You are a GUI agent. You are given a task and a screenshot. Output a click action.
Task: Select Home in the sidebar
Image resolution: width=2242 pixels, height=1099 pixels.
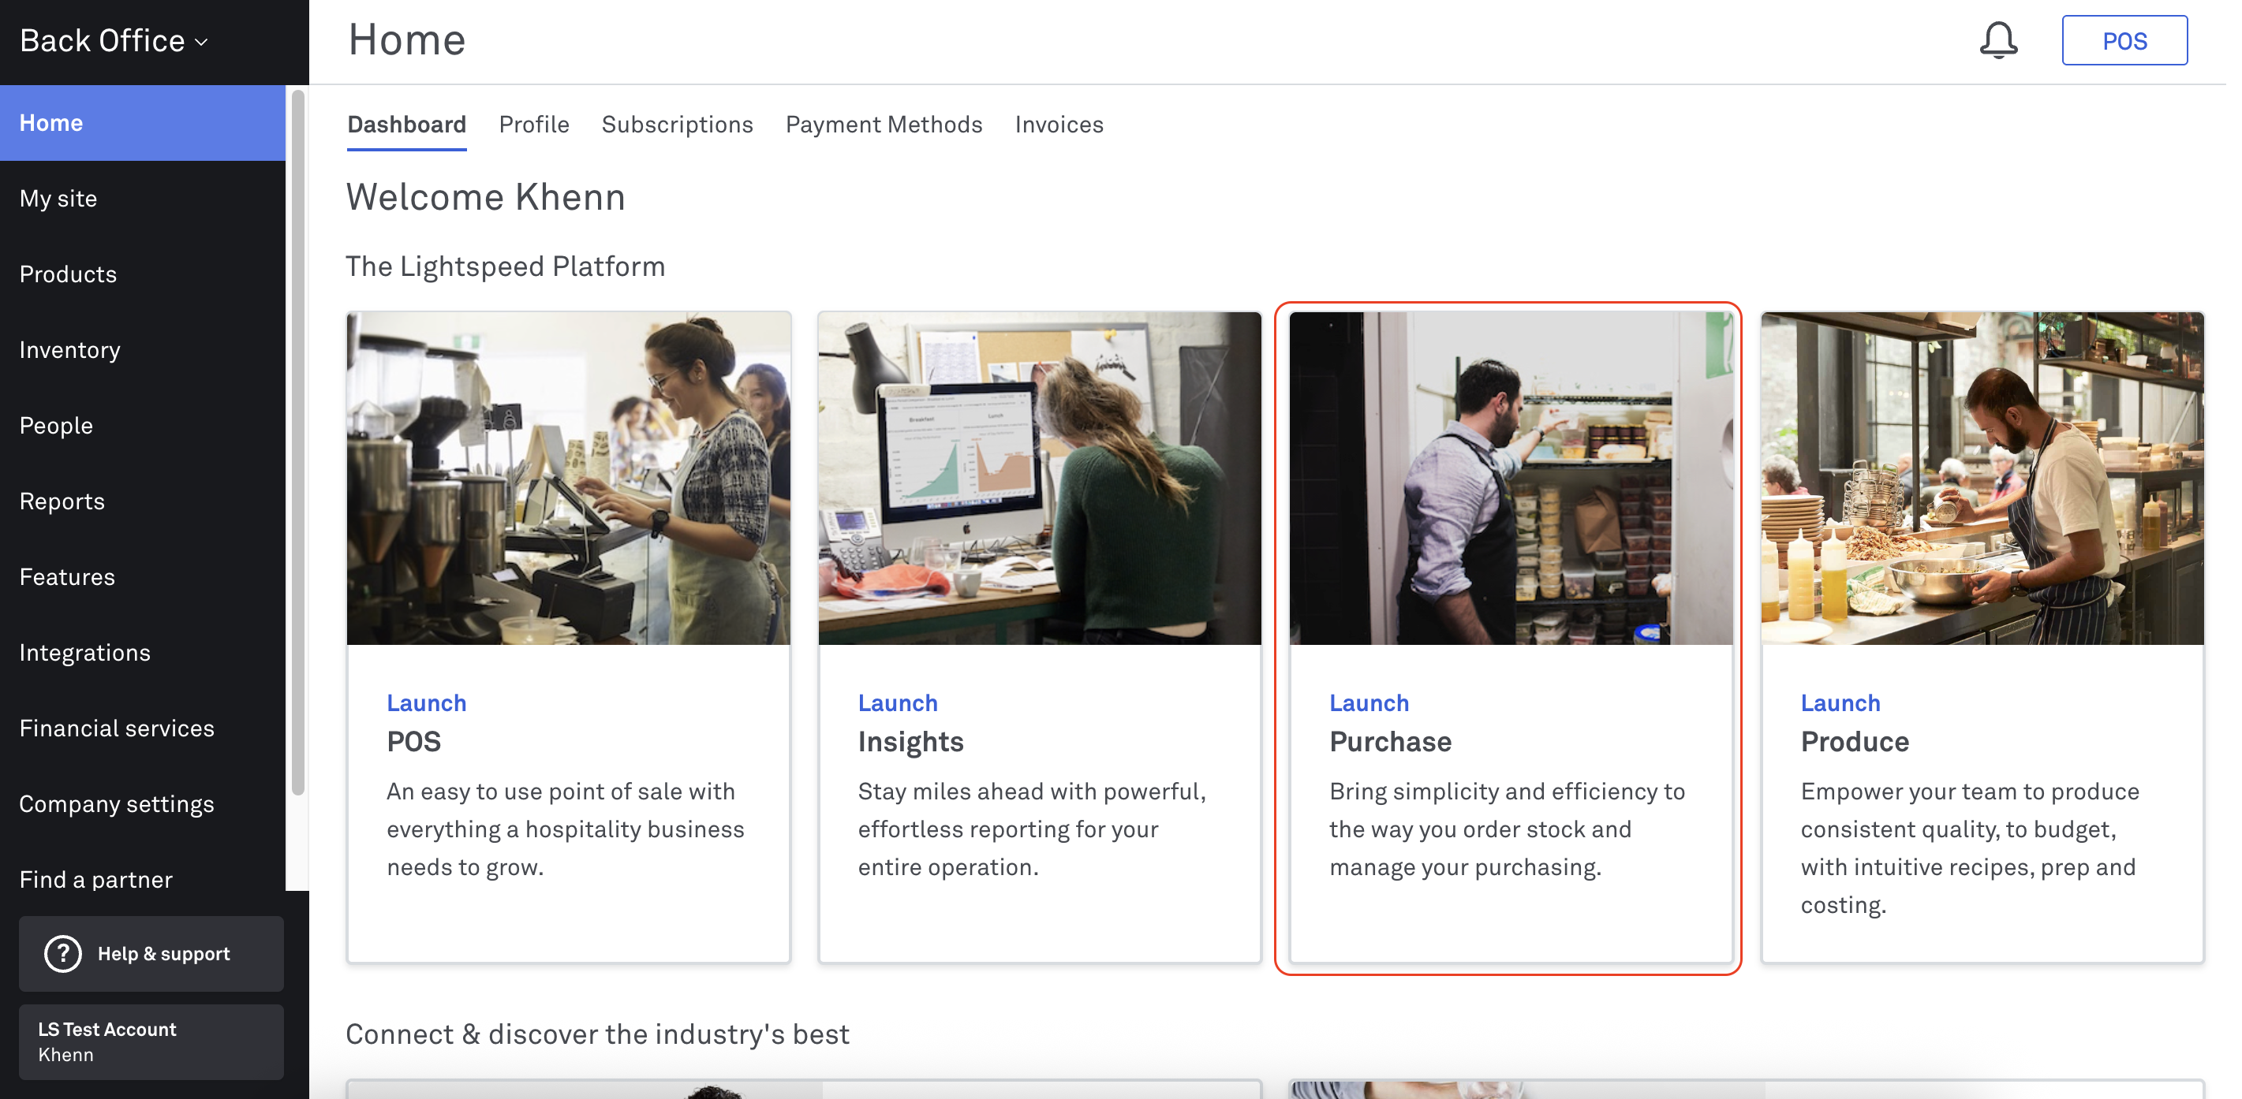143,123
